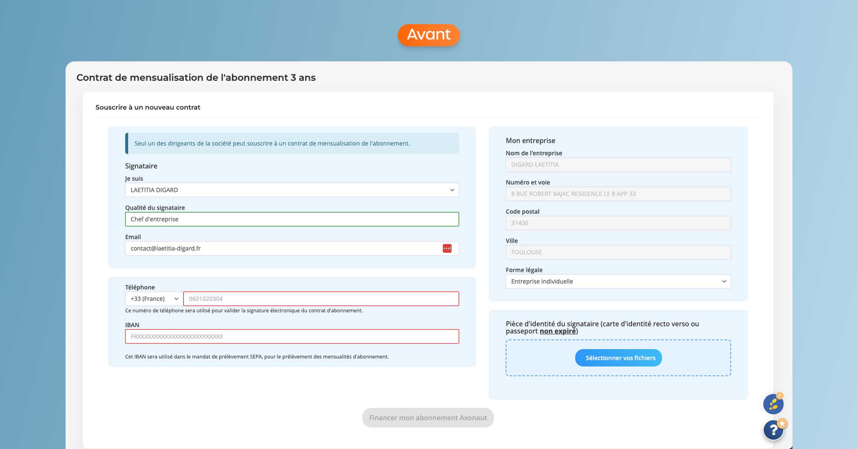858x449 pixels.
Task: Click the red password manager icon in Email field
Action: click(x=447, y=248)
